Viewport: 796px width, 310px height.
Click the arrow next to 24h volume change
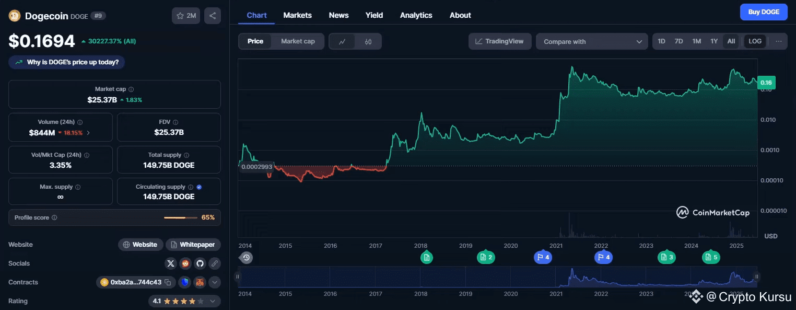point(88,133)
